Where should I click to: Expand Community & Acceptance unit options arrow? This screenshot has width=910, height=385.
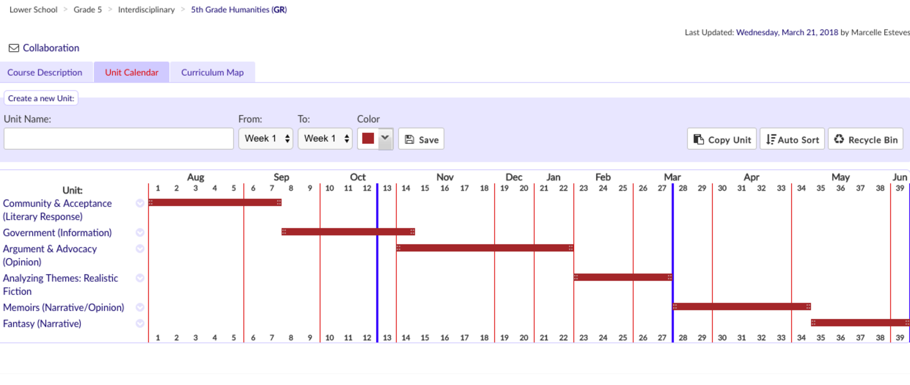pos(140,203)
